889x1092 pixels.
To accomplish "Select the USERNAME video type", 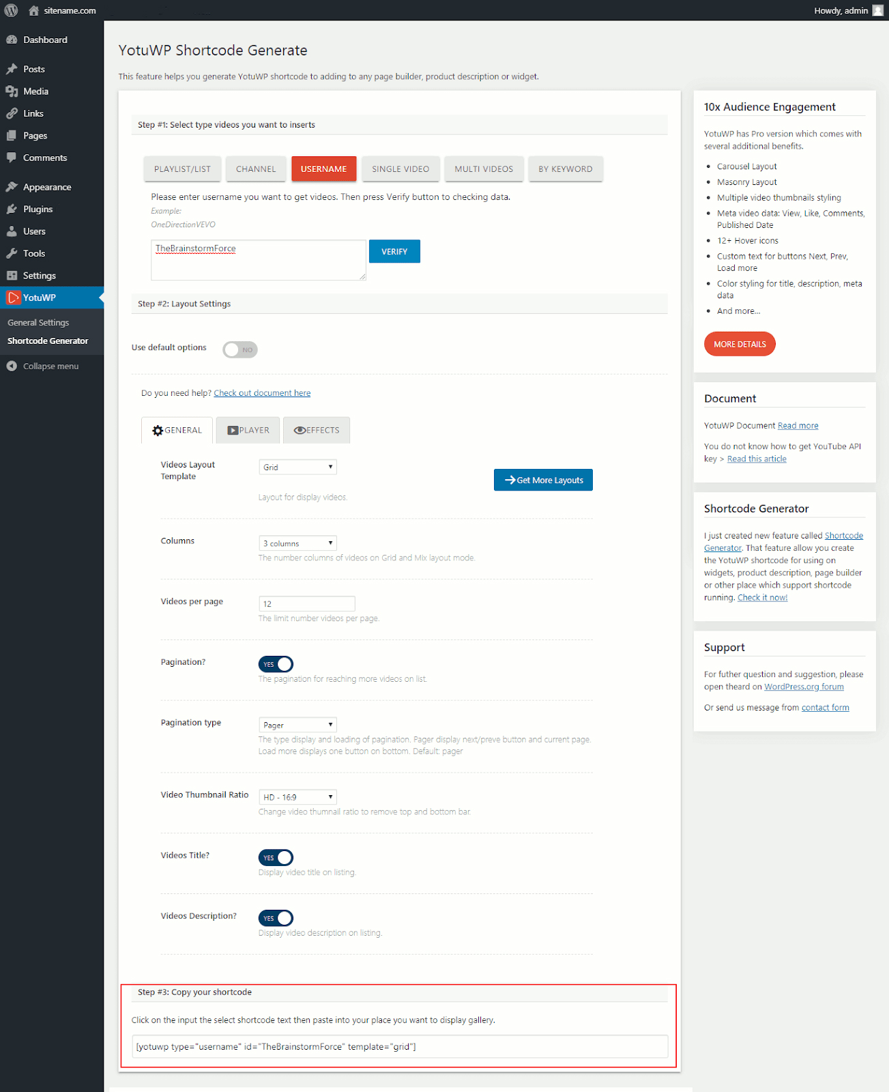I will 323,169.
